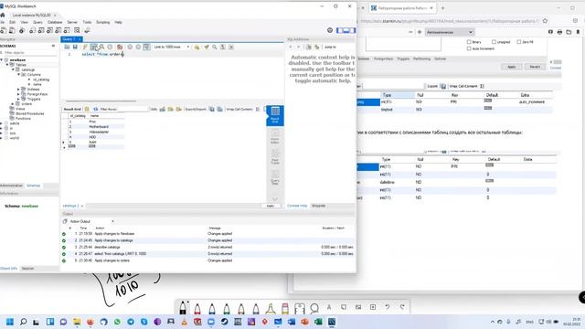This screenshot has width=585, height=329.
Task: Select the Session tab below Information
Action: (x=27, y=268)
